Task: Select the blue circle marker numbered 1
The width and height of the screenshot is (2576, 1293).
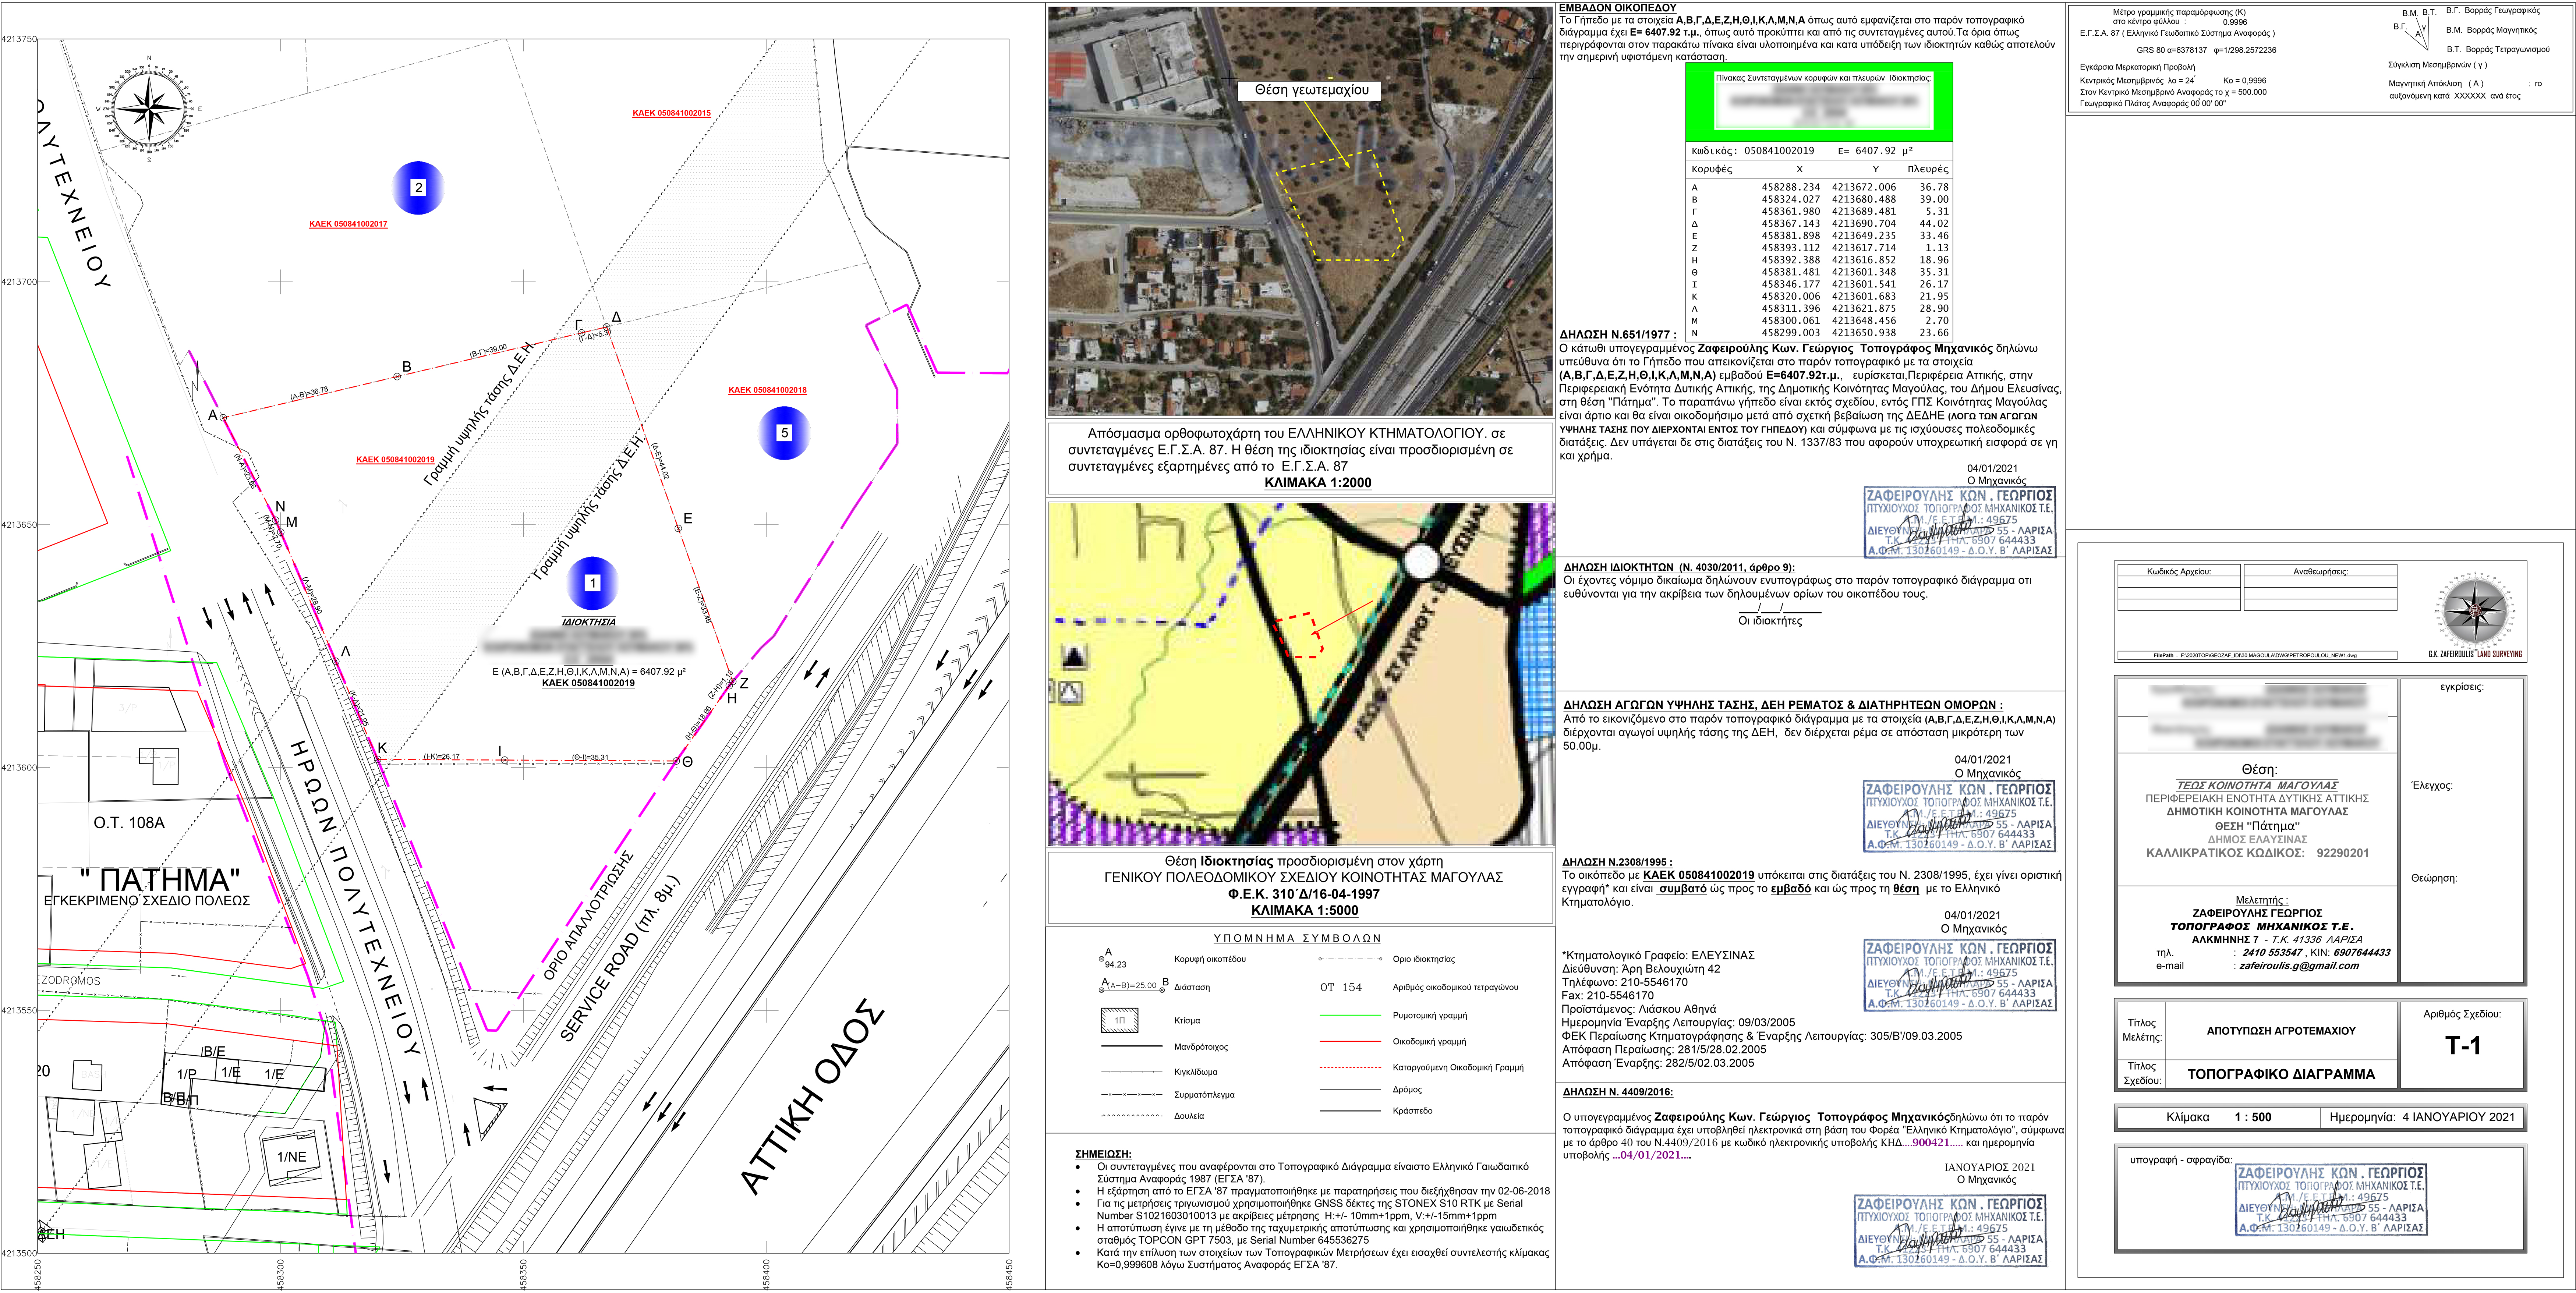Action: (x=592, y=583)
